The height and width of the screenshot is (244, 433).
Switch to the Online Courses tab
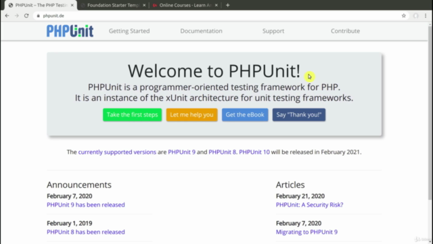(185, 5)
